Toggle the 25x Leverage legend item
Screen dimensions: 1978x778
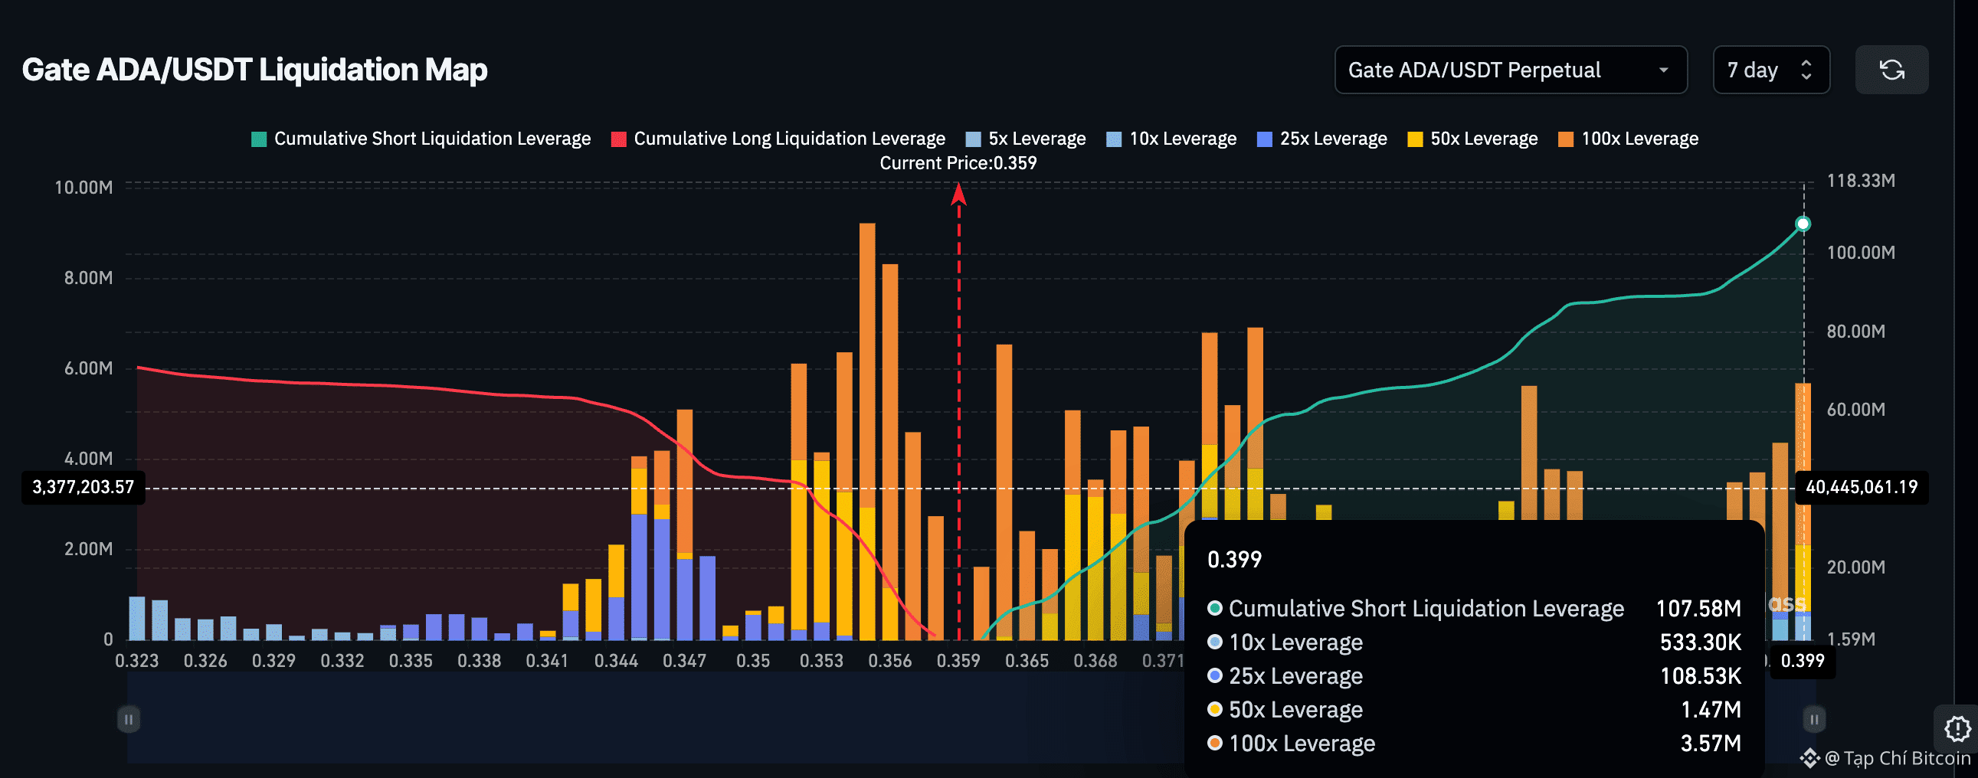pyautogui.click(x=1321, y=139)
